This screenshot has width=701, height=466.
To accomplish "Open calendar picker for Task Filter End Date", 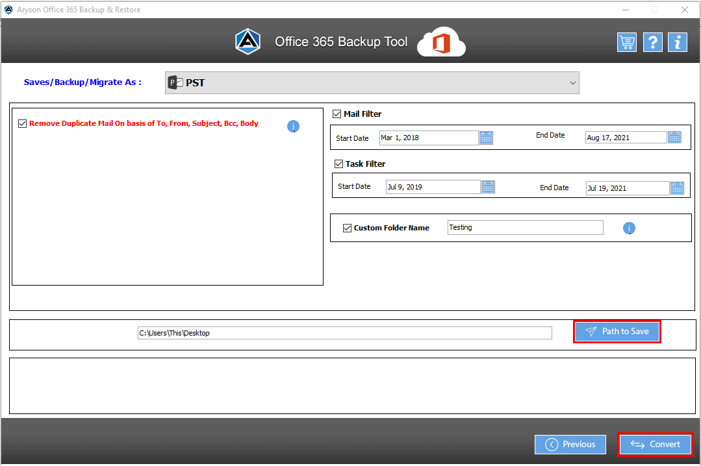I will click(678, 188).
